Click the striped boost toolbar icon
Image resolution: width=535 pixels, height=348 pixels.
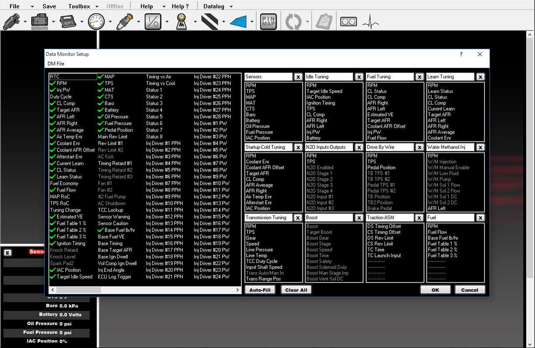[210, 22]
